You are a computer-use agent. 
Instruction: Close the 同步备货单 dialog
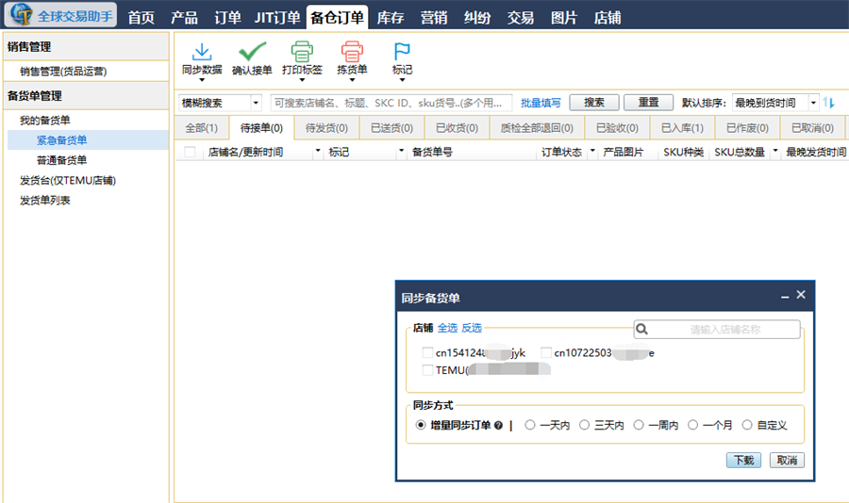pos(801,294)
